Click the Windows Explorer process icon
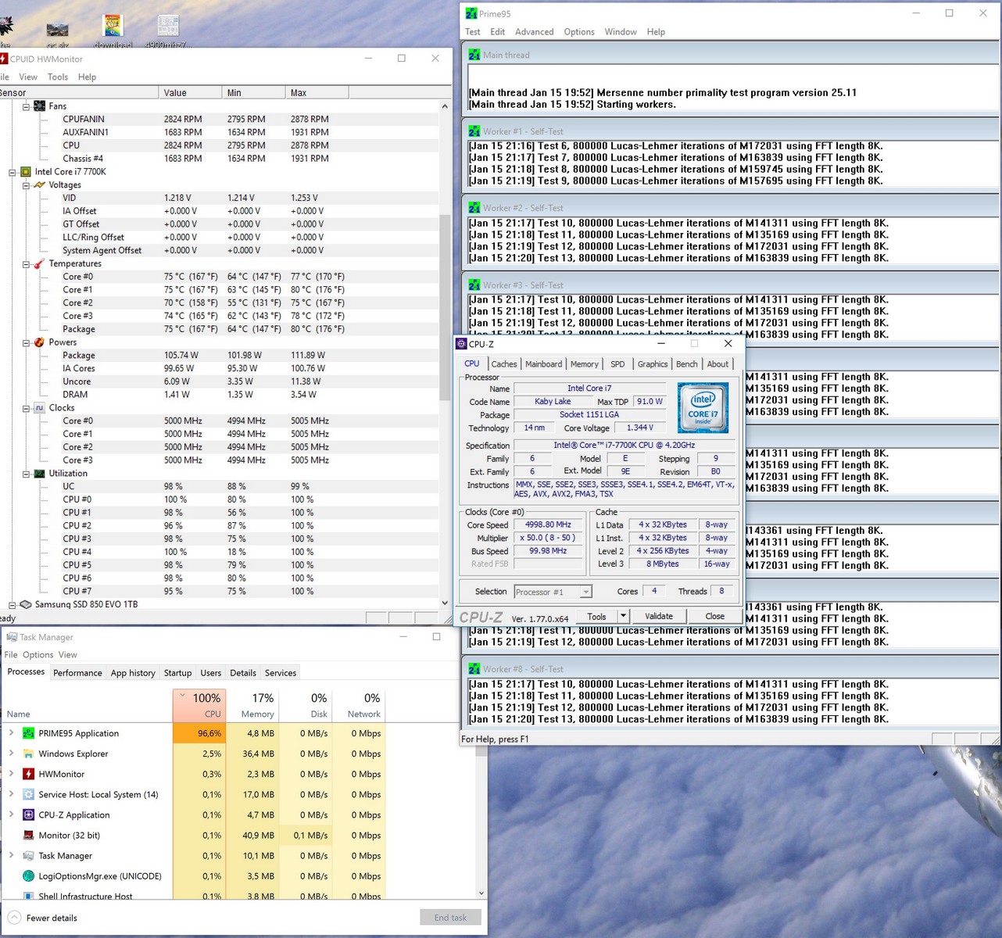 (28, 754)
